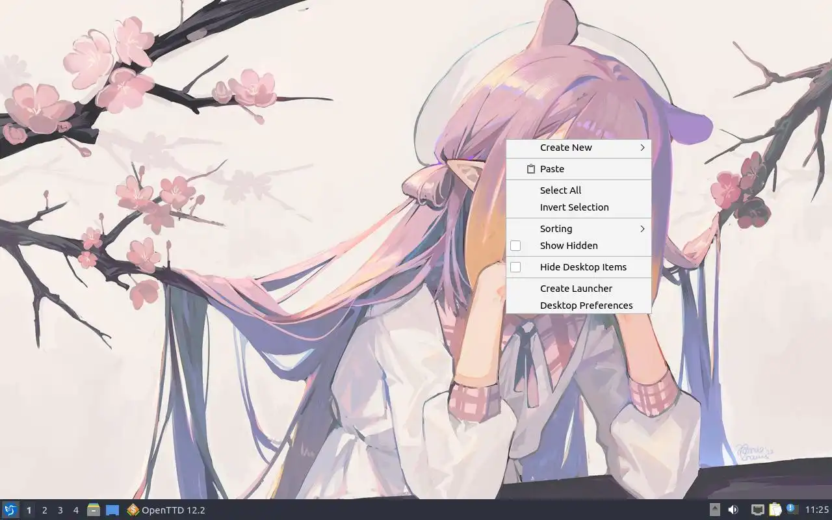
Task: Open the clipboard manager tray icon
Action: pos(775,510)
